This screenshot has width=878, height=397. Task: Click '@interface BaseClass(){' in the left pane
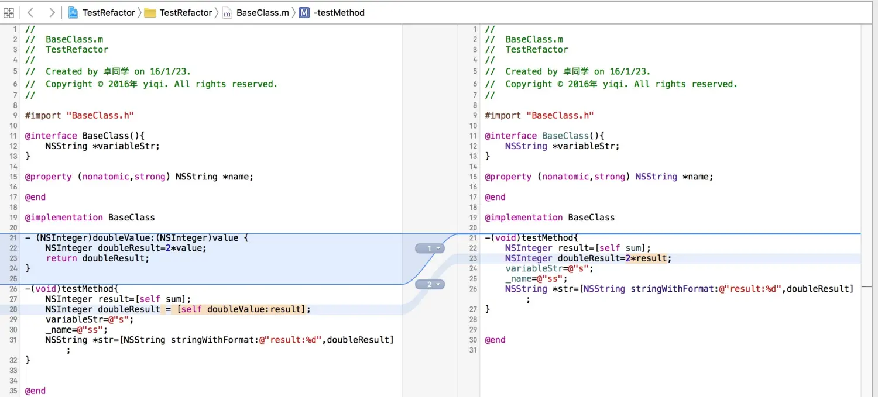click(85, 136)
